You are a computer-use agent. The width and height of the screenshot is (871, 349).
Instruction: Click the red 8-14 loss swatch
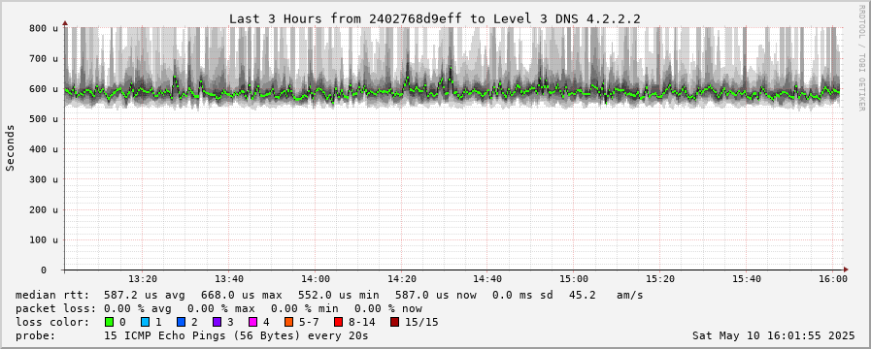point(338,322)
